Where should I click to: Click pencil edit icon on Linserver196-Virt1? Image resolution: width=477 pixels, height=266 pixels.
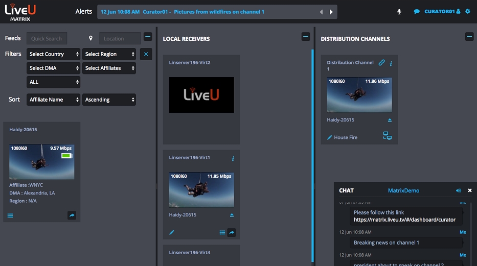172,232
